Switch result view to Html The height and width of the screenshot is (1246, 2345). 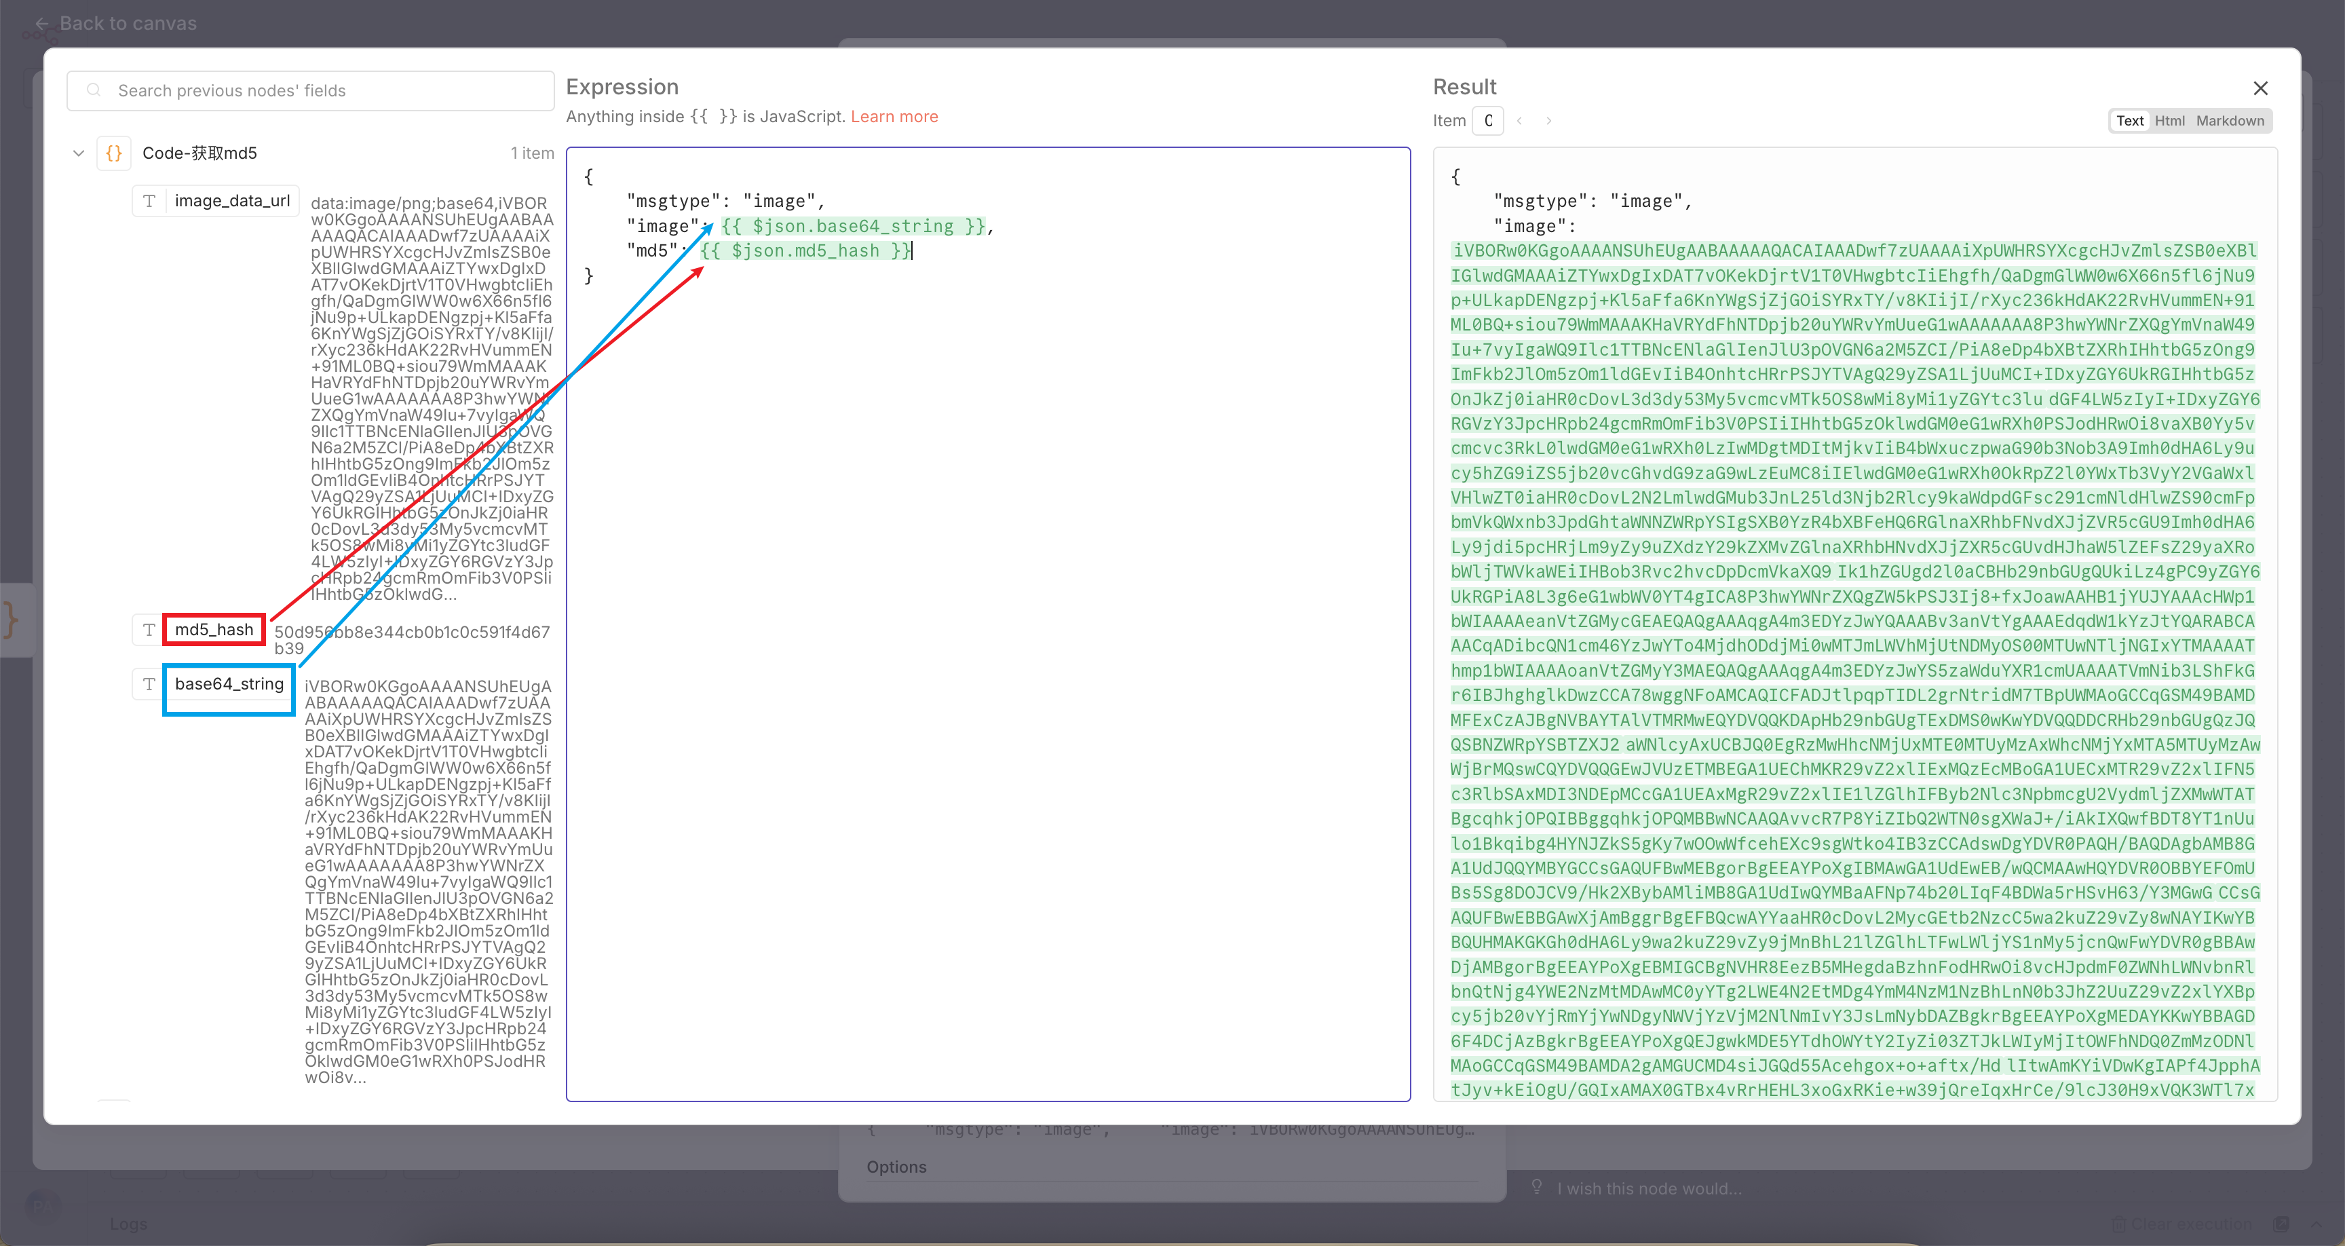(2169, 121)
